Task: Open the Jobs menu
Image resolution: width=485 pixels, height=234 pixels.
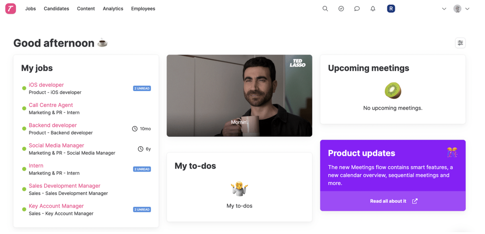Action: [31, 9]
